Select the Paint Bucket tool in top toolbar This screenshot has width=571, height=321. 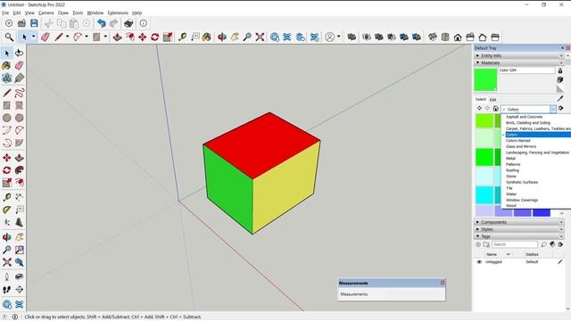tap(206, 37)
